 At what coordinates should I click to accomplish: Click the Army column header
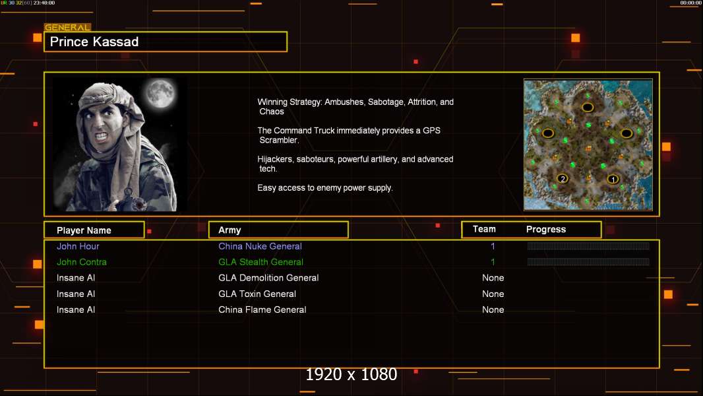pos(278,230)
